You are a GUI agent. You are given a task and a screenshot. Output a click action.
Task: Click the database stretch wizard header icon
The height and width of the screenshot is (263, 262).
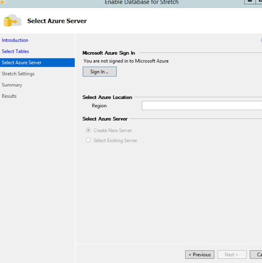[x=12, y=21]
